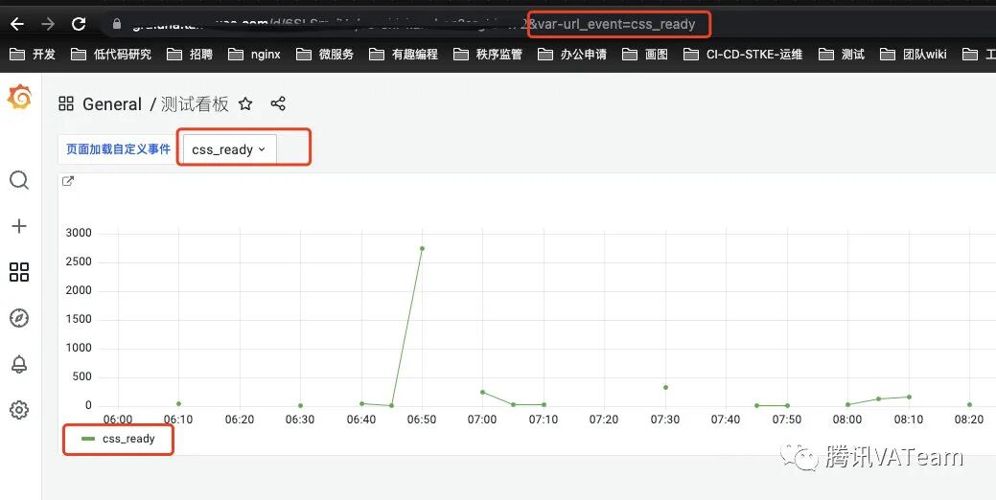This screenshot has height=500, width=996.
Task: Open Alerting via the bell icon
Action: 19,364
